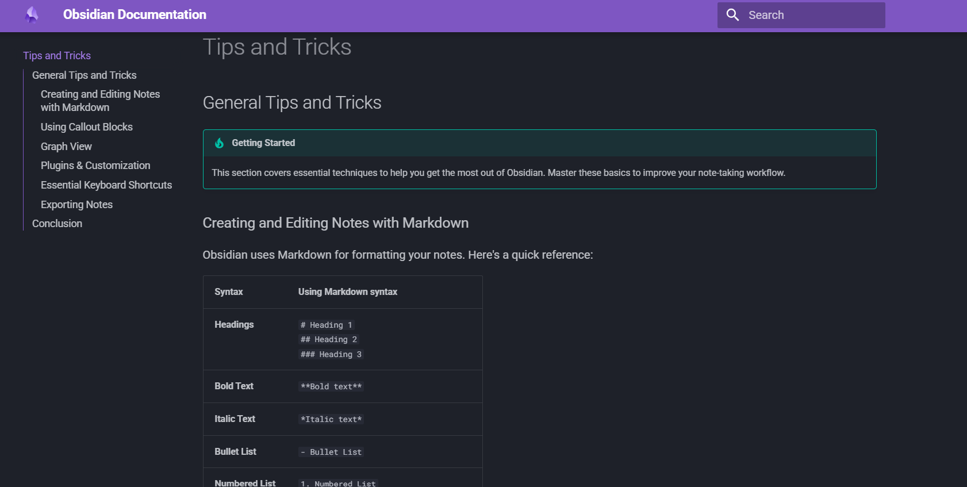
Task: Select the '*Italic text*' code snippet
Action: pos(331,420)
